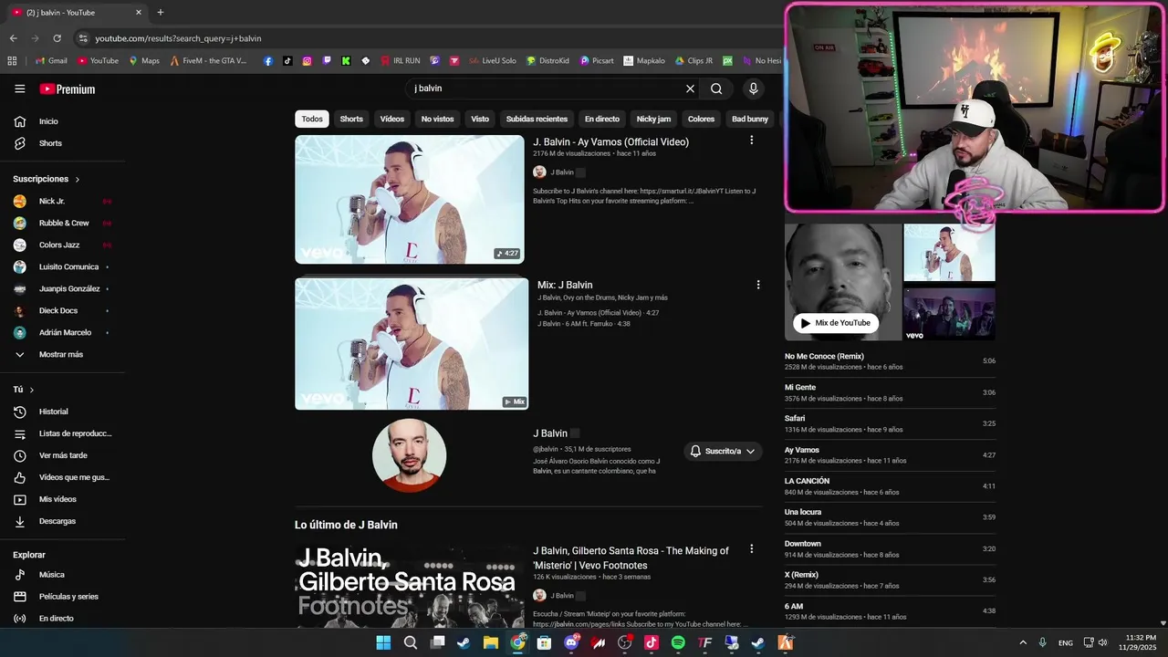This screenshot has height=657, width=1168.
Task: Open Spotify from the taskbar
Action: (678, 642)
